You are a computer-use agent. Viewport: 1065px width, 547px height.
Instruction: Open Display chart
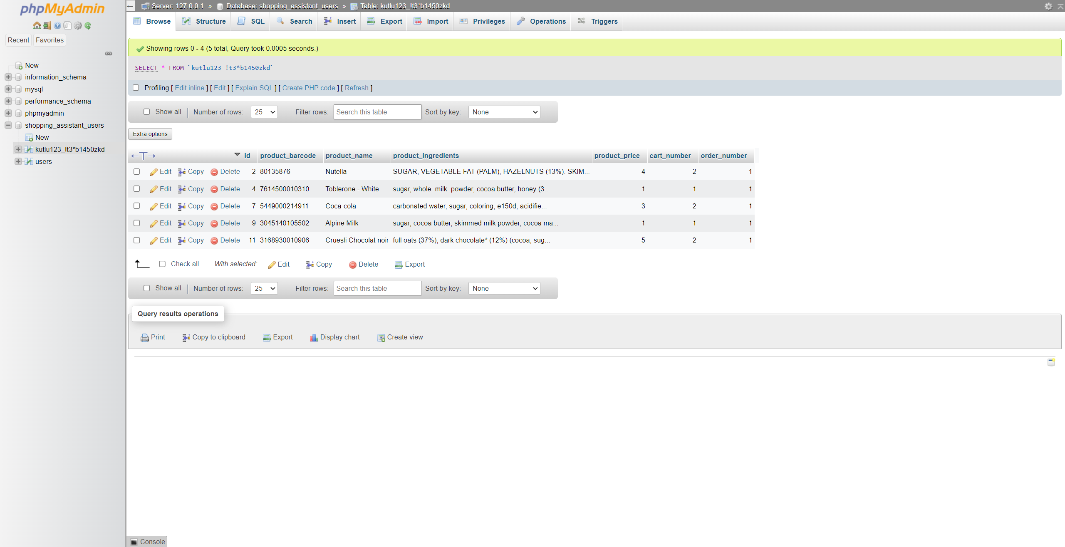334,337
